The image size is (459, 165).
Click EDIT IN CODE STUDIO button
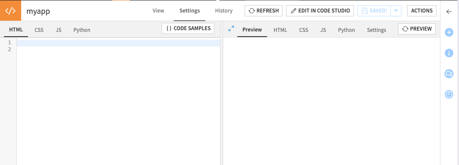click(320, 11)
